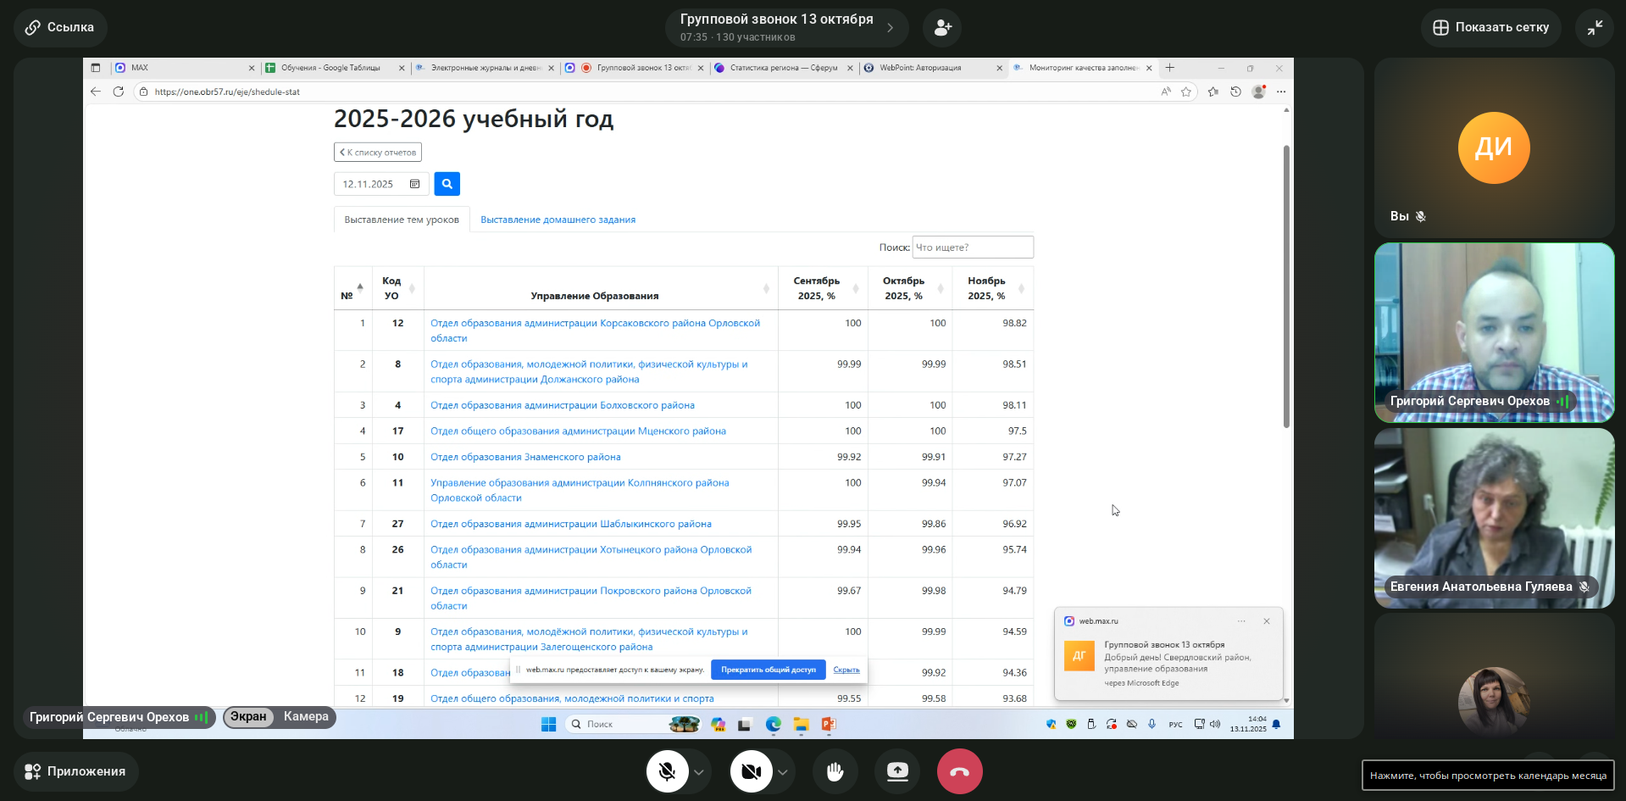Add participant to the call
Image resolution: width=1626 pixels, height=801 pixels.
click(x=942, y=28)
